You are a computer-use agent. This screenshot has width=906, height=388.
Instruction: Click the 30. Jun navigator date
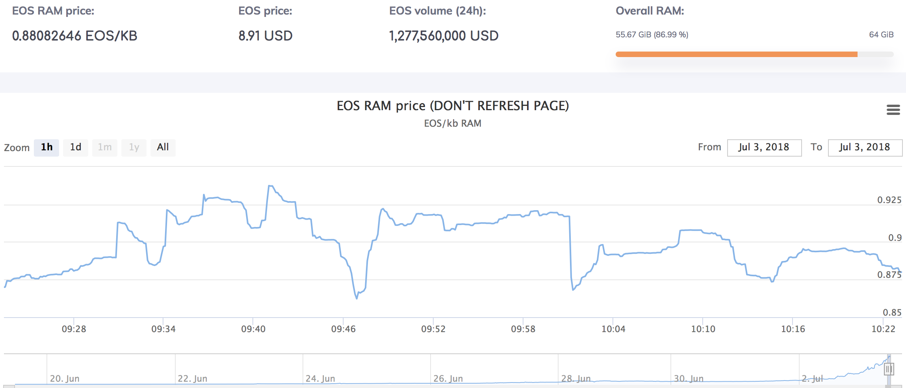pos(689,379)
